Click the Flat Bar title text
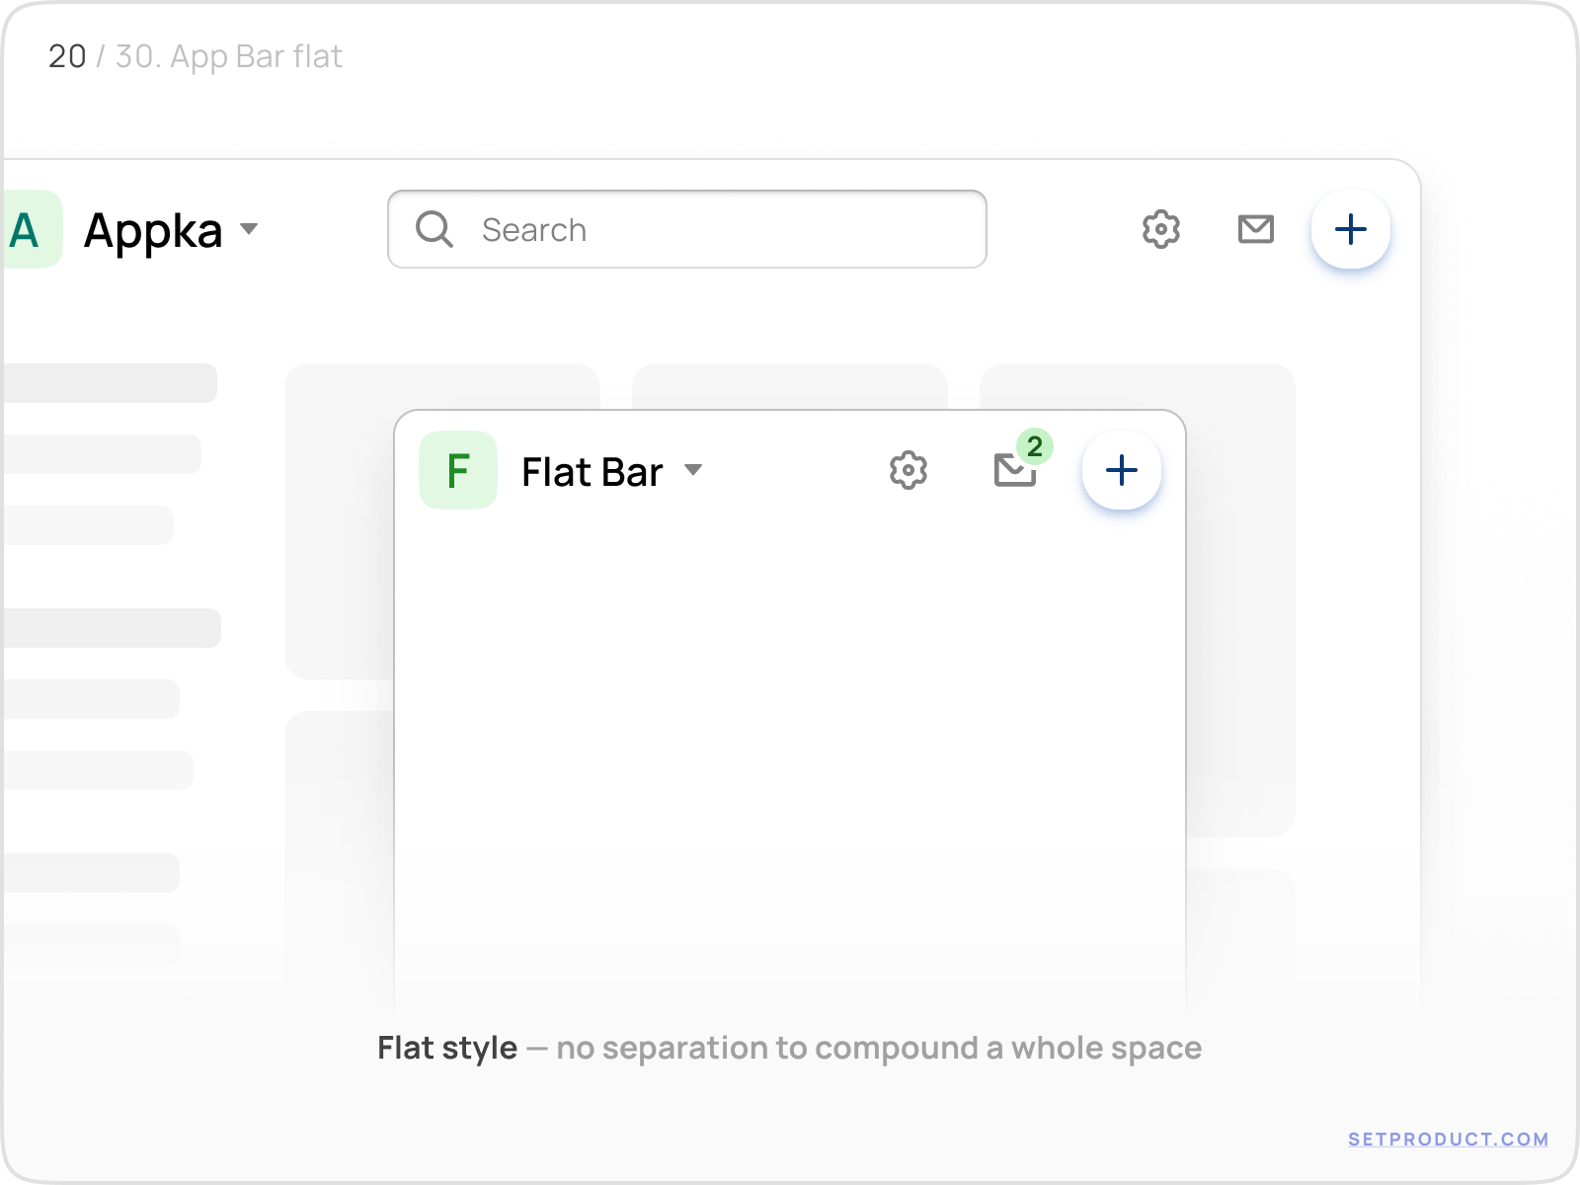 click(592, 472)
